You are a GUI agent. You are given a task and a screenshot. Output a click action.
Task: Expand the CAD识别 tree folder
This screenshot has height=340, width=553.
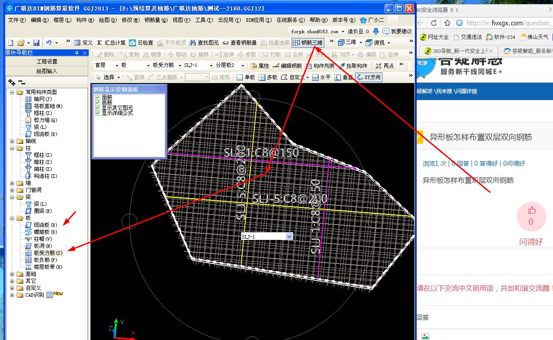point(13,295)
